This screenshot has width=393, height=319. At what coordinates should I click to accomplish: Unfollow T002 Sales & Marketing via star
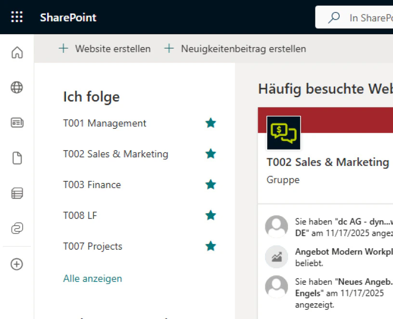click(210, 154)
